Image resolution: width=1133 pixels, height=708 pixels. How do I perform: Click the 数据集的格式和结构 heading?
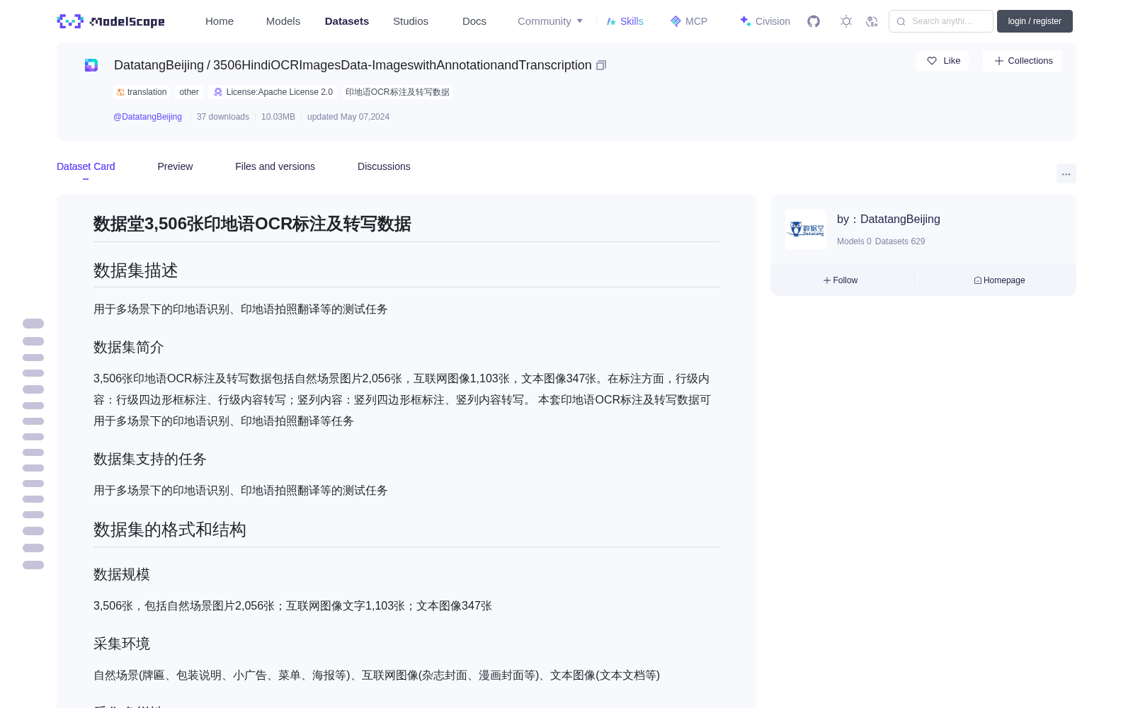click(170, 530)
